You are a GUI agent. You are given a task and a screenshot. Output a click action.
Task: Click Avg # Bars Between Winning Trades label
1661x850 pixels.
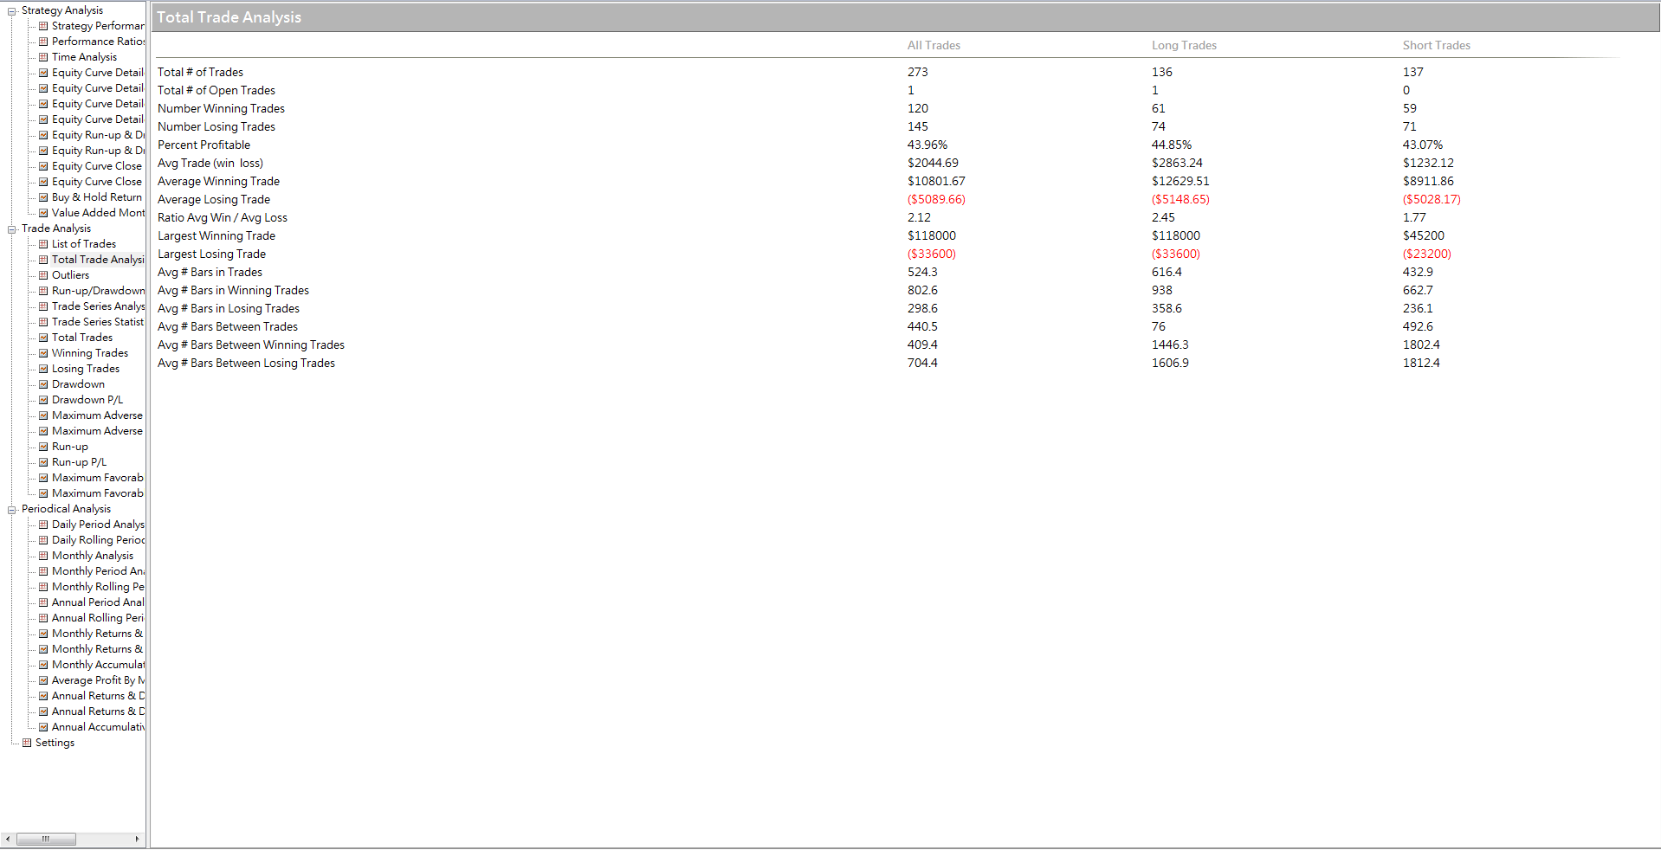251,345
